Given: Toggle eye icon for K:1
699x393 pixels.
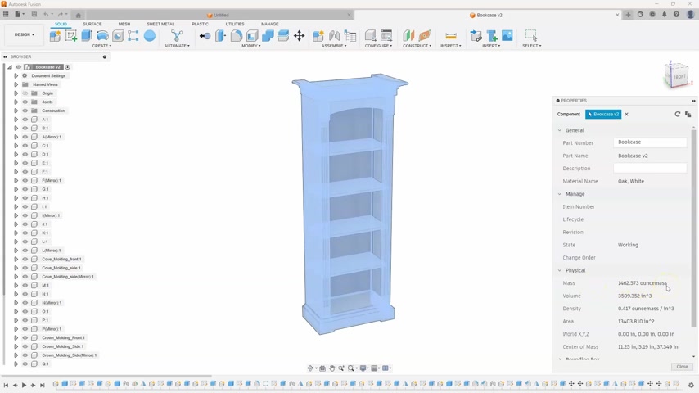Looking at the screenshot, I should tap(25, 233).
